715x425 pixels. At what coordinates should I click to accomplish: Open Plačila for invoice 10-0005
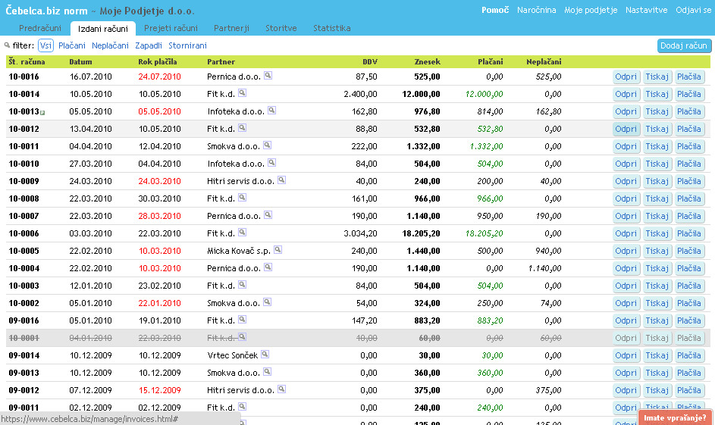click(689, 251)
